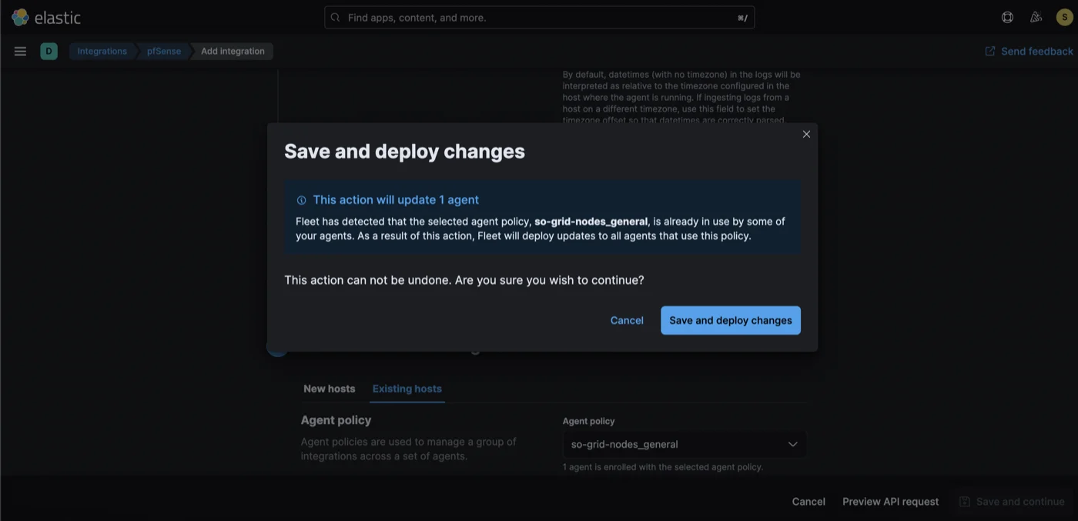
Task: Open the D space avatar
Action: [49, 51]
